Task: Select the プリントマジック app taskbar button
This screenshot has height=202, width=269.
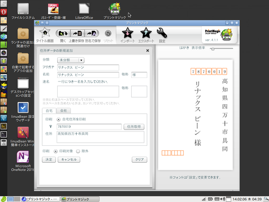Action: [x=80, y=199]
